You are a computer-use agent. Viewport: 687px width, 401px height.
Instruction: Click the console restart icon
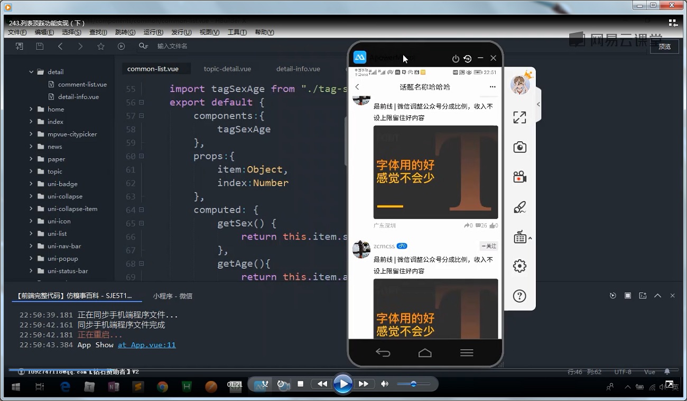613,296
